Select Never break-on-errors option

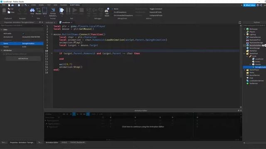[116, 9]
